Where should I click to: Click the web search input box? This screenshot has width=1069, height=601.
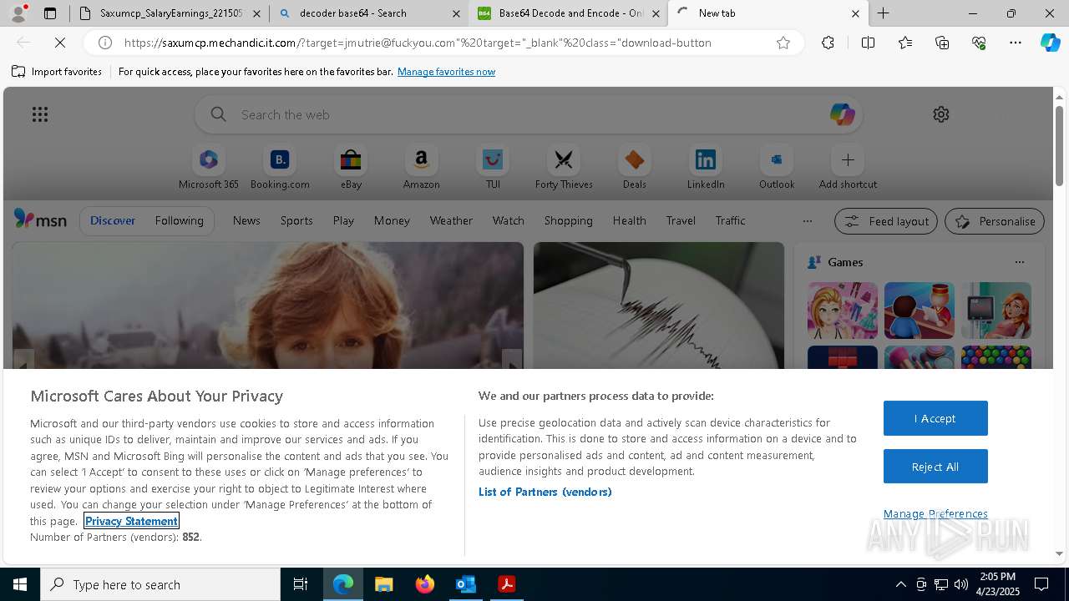coord(529,114)
